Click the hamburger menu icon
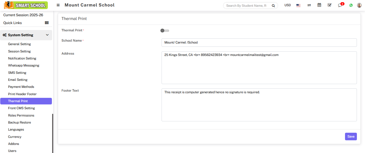 click(x=58, y=5)
